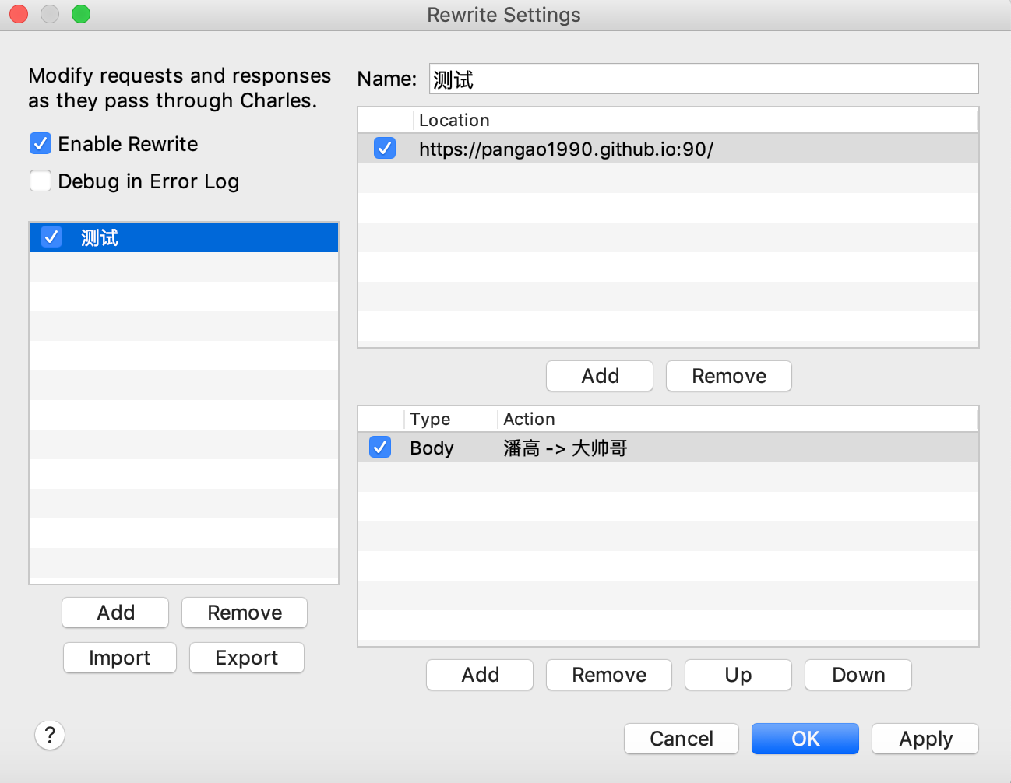Viewport: 1011px width, 783px height.
Task: Export rewrite settings
Action: coord(247,658)
